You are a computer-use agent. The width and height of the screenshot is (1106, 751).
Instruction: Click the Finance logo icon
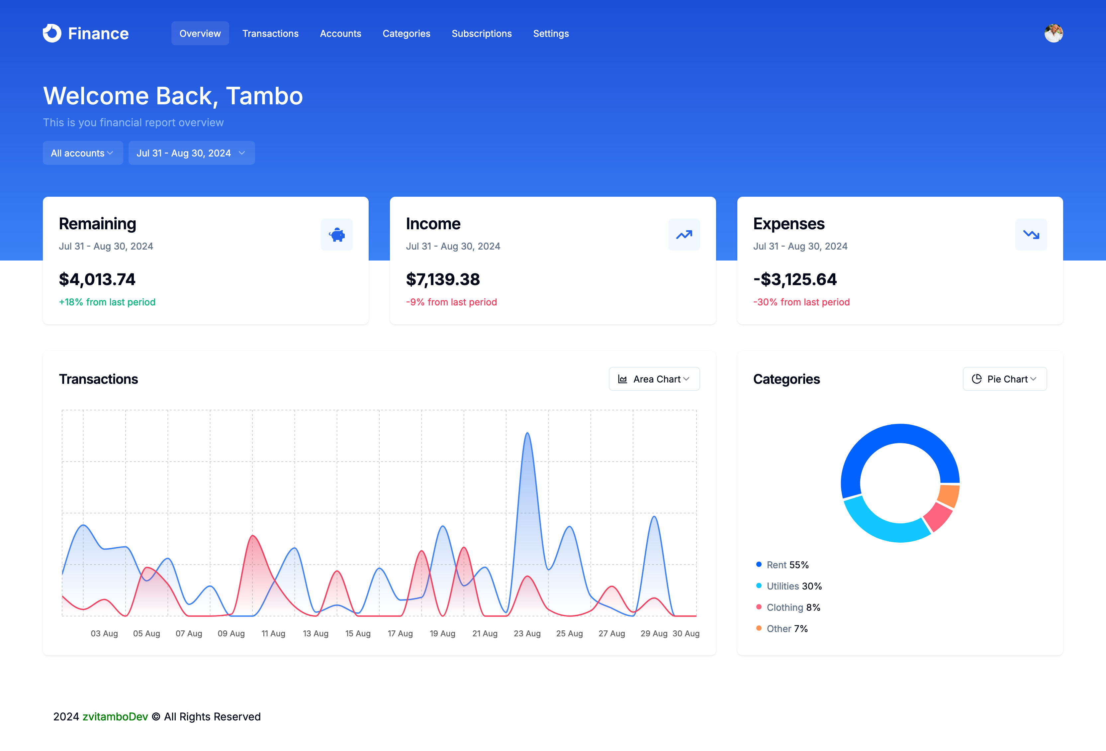52,33
